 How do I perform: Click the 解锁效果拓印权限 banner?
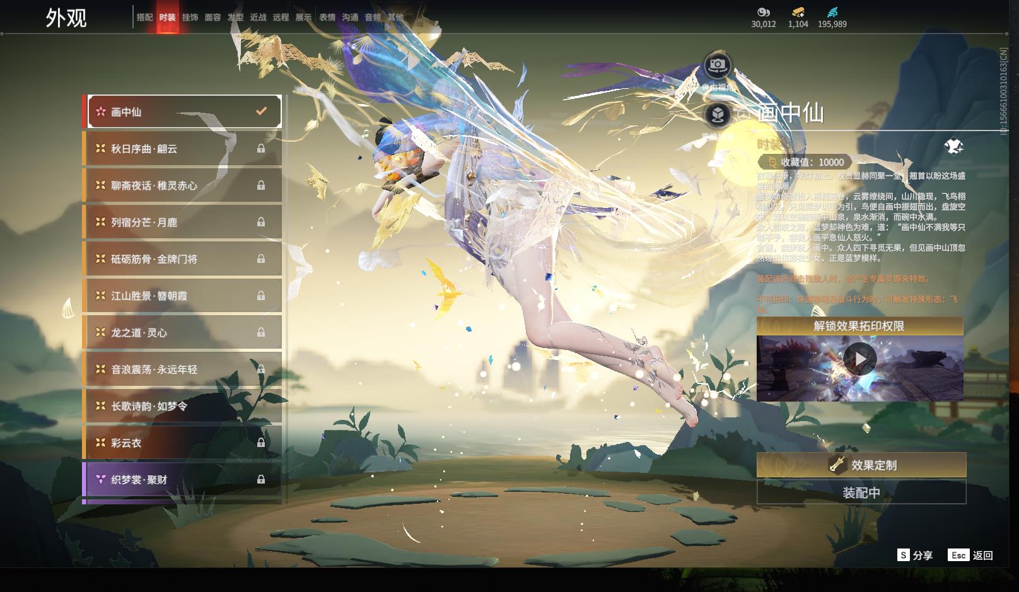(859, 325)
